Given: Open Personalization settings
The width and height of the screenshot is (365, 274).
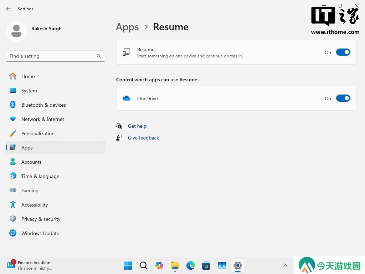Looking at the screenshot, I should click(55, 133).
